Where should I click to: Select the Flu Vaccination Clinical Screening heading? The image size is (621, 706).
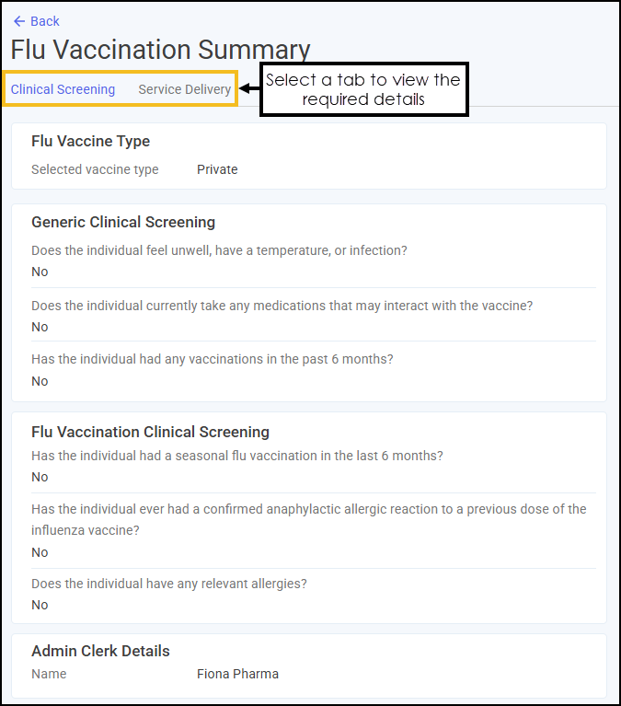coord(150,432)
